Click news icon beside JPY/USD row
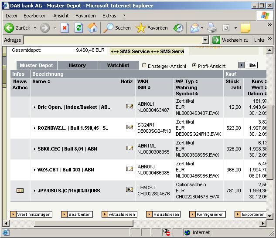This screenshot has width=276, height=238. coord(20,190)
